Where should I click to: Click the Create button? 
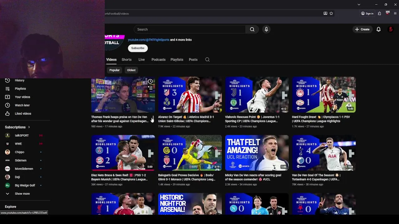(x=362, y=29)
